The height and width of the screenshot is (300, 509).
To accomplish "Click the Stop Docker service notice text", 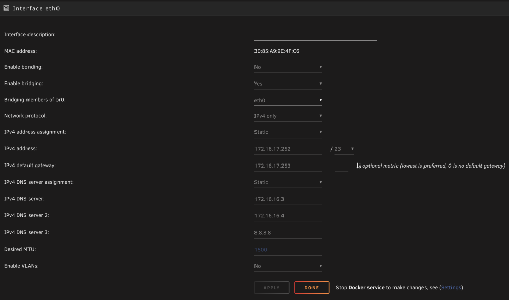I will (399, 288).
